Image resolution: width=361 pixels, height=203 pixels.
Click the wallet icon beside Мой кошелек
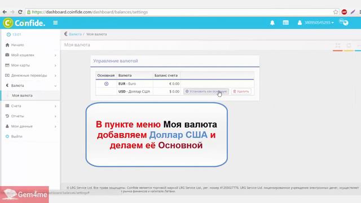click(7, 55)
